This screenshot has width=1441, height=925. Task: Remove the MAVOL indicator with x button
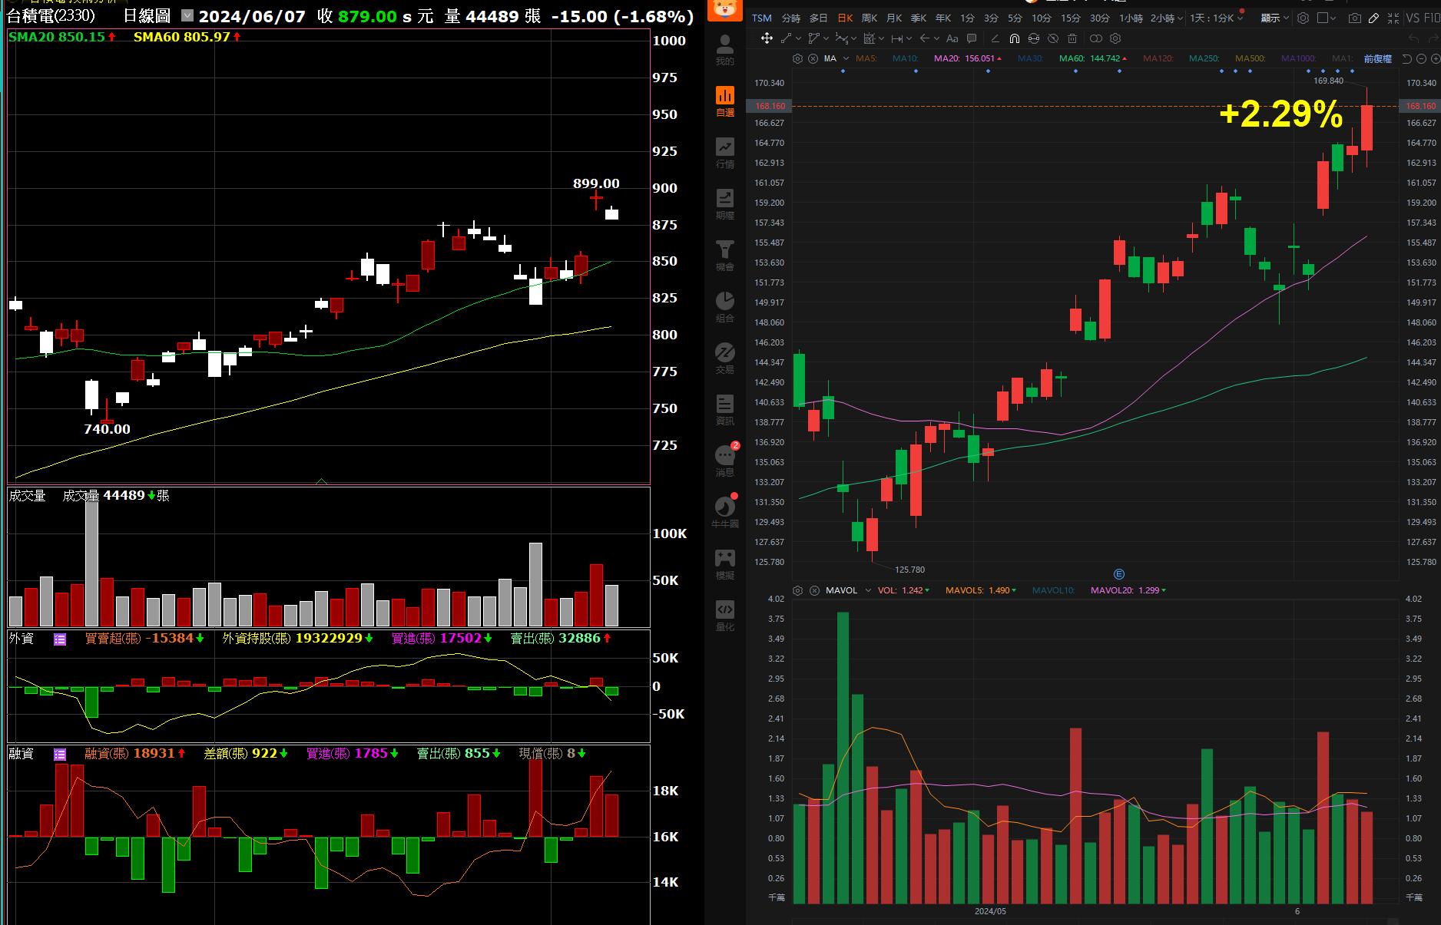tap(813, 590)
